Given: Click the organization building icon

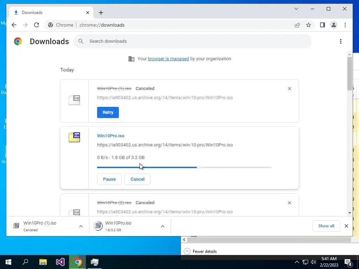Looking at the screenshot, I should tap(131, 59).
